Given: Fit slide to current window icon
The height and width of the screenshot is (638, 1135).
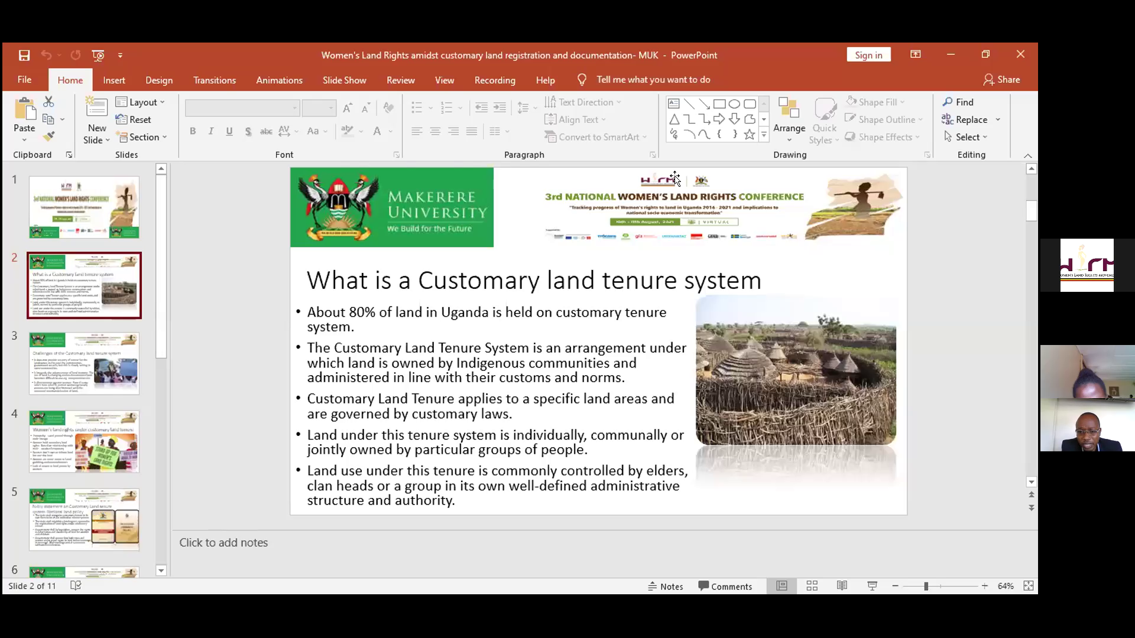Looking at the screenshot, I should [x=1029, y=586].
